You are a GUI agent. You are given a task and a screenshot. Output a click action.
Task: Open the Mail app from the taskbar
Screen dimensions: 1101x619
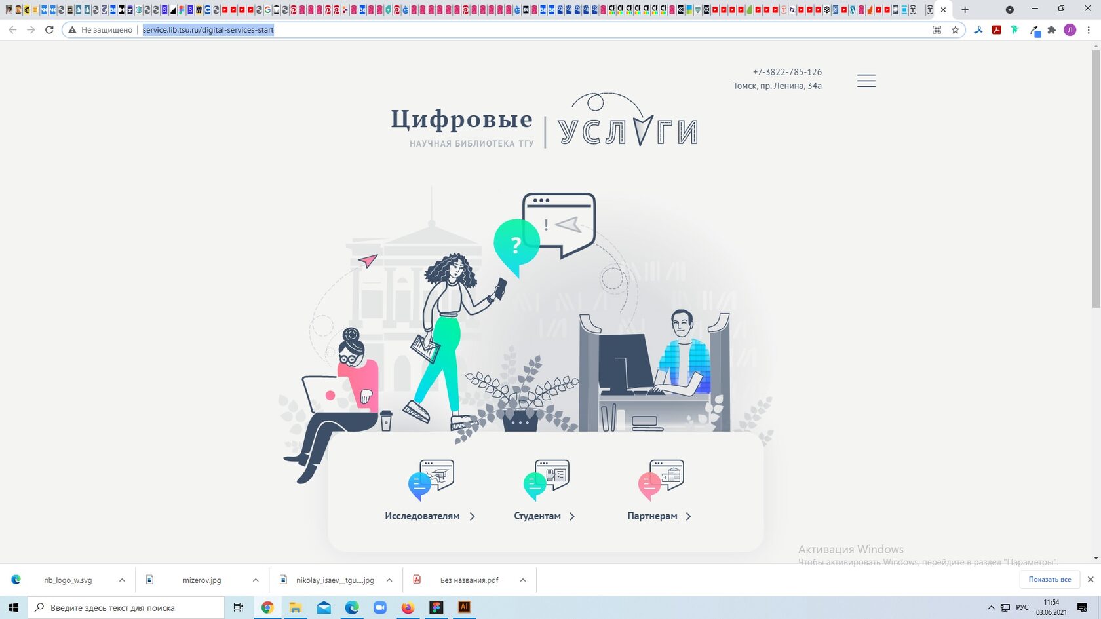pos(324,608)
